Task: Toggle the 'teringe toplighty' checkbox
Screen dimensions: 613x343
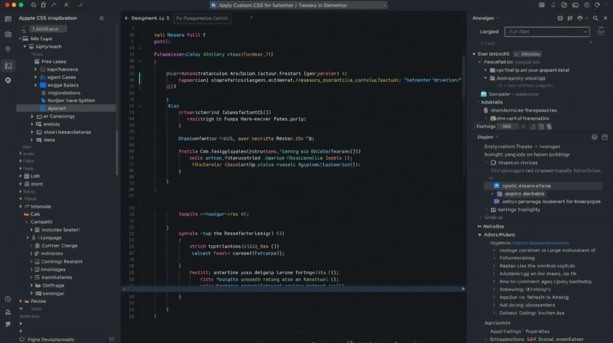Action: pos(493,210)
